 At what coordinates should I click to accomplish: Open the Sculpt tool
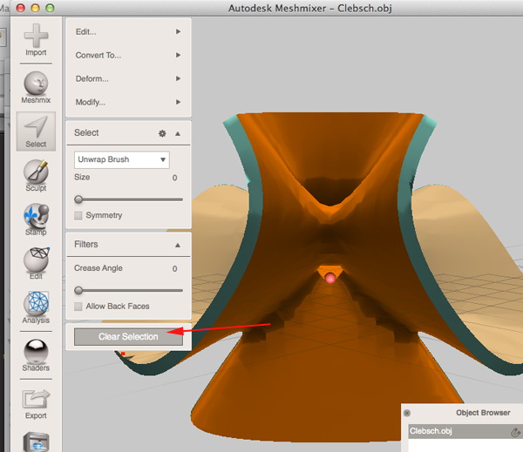tap(36, 175)
